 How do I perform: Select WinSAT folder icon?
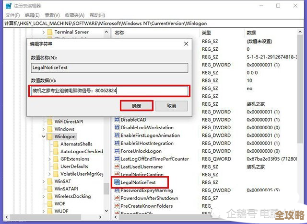[x=50, y=181]
